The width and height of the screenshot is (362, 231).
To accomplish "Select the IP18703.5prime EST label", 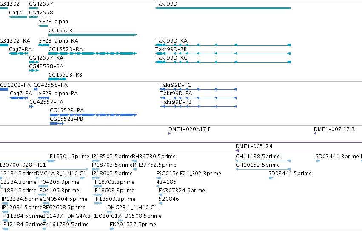I will [x=112, y=165].
